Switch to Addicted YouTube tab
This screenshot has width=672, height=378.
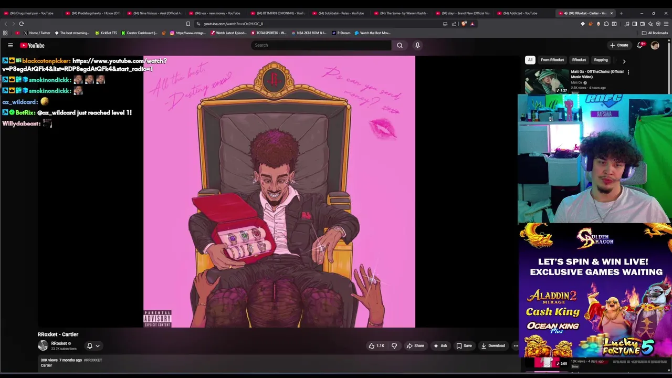[523, 13]
